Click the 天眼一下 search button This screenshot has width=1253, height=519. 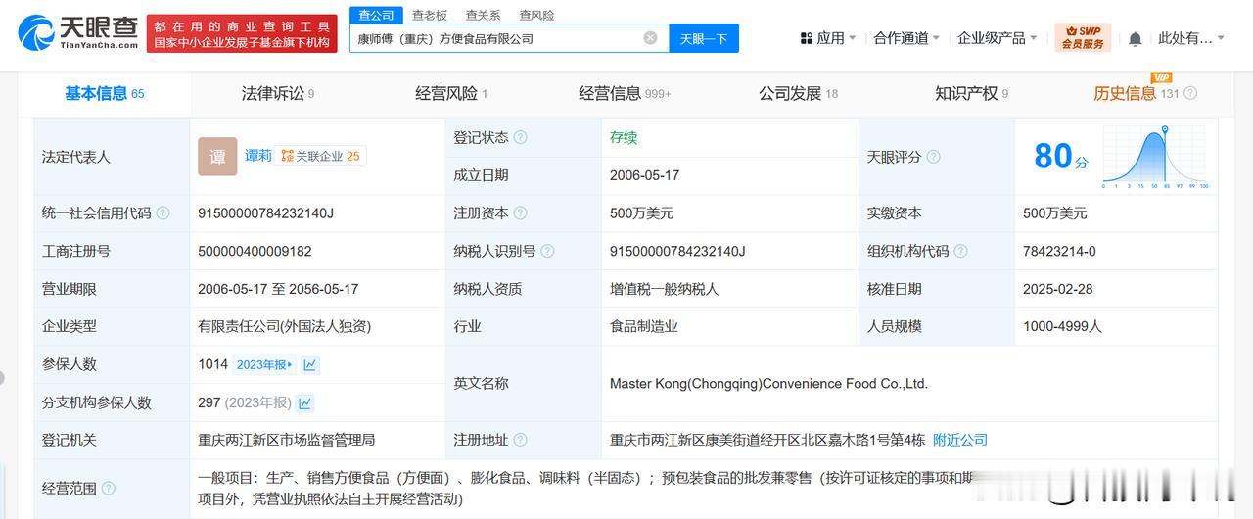[704, 38]
